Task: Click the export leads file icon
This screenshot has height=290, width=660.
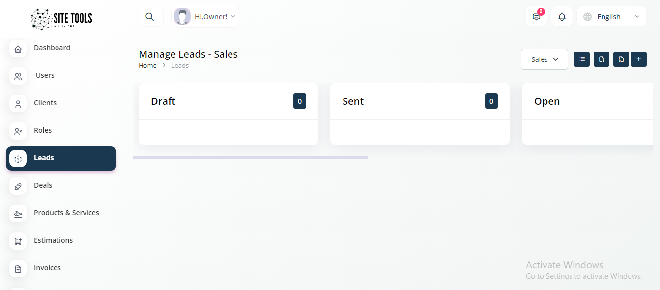Action: point(602,59)
